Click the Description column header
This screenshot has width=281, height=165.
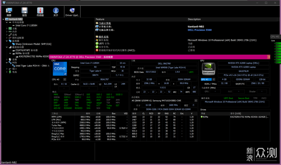194,19
